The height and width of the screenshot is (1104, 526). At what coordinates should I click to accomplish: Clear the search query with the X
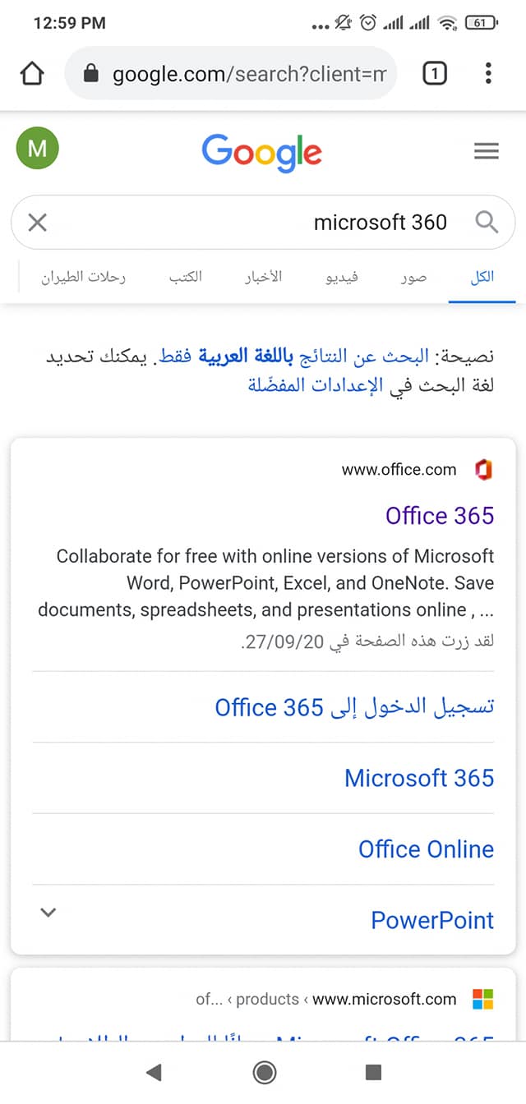coord(38,222)
